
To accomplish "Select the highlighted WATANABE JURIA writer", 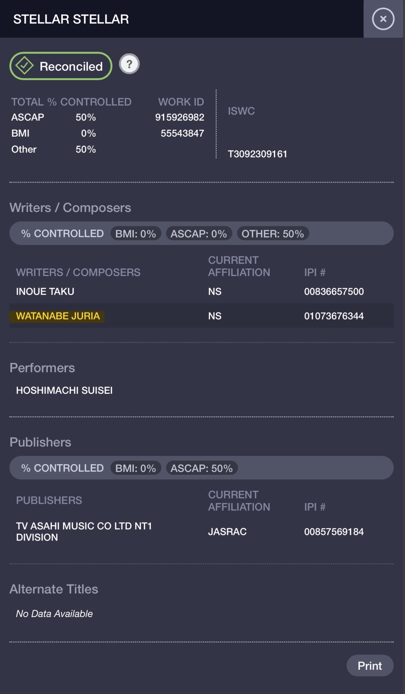I will tap(58, 316).
